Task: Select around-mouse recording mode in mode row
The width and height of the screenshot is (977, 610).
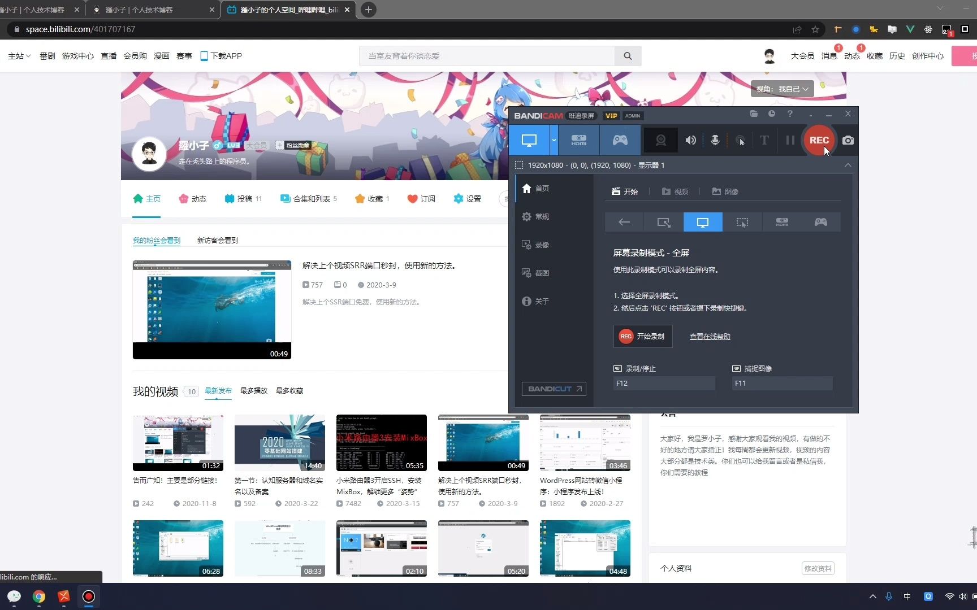Action: pos(742,222)
